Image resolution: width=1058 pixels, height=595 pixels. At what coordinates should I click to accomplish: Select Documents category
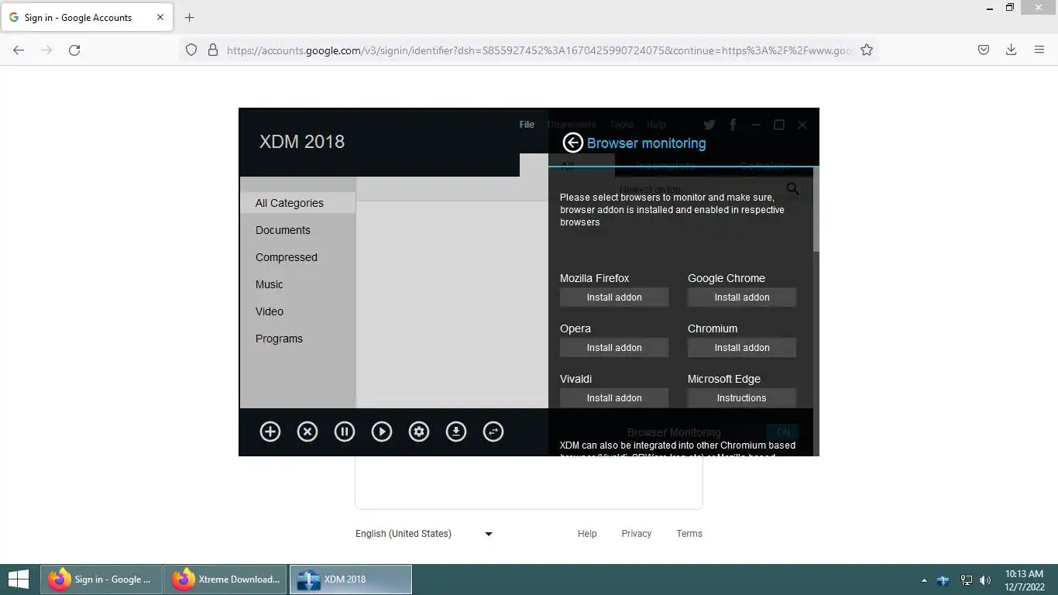(297, 230)
